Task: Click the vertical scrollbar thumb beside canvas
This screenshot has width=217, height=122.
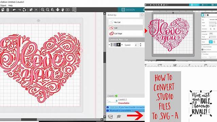Action: pos(105,57)
